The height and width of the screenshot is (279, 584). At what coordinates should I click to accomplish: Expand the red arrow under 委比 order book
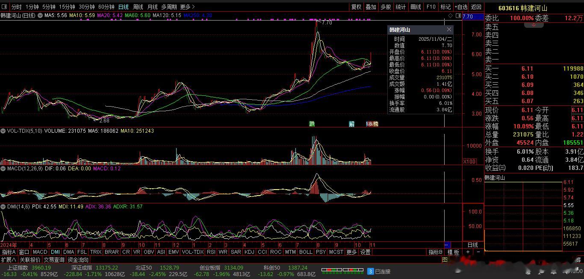point(534,25)
